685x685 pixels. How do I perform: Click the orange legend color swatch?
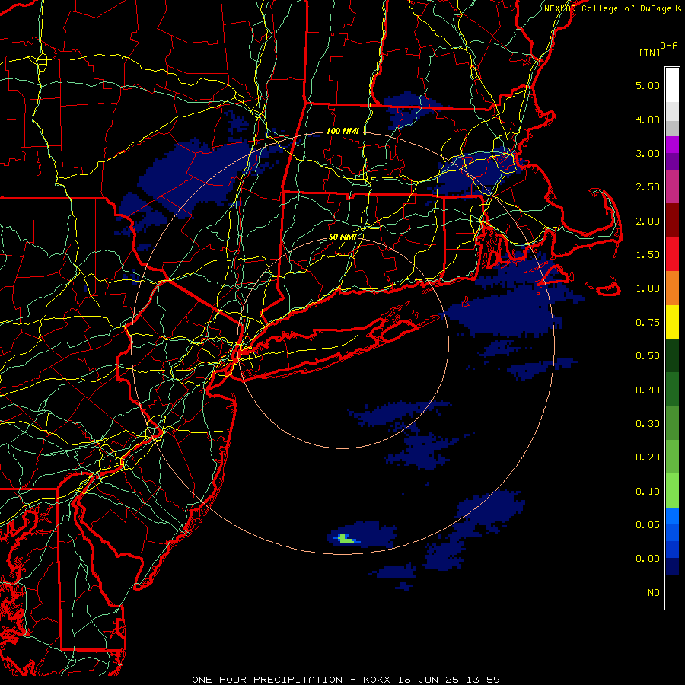click(x=672, y=288)
